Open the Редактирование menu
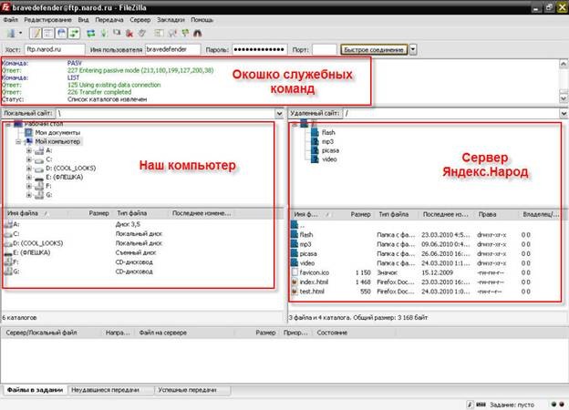Screen dimensions: 569x410 click(47, 20)
